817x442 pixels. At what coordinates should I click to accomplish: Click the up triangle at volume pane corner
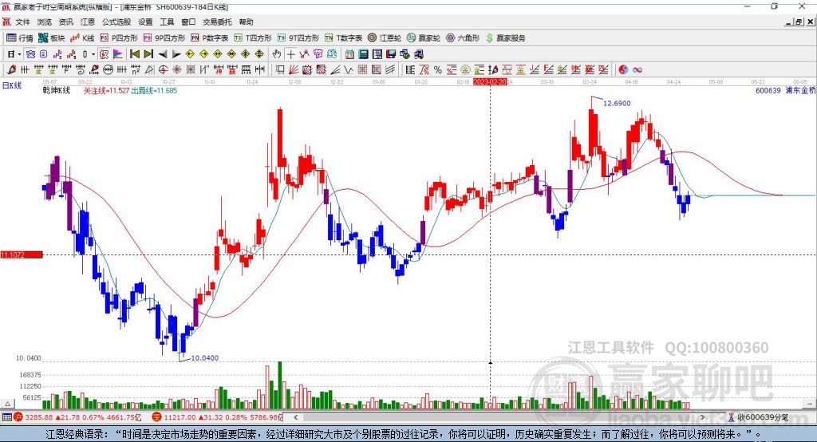point(8,404)
